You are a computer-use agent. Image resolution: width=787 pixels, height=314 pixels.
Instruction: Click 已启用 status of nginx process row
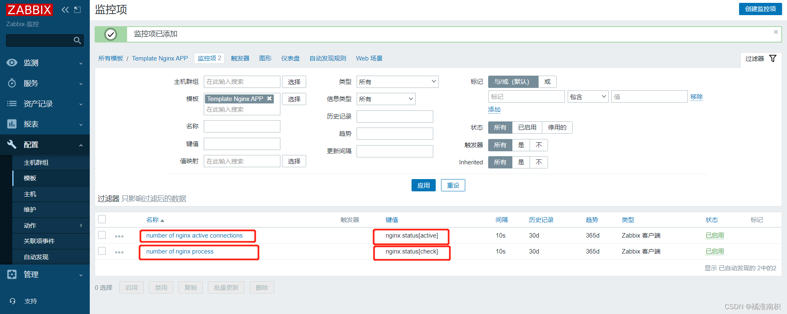[x=714, y=251]
